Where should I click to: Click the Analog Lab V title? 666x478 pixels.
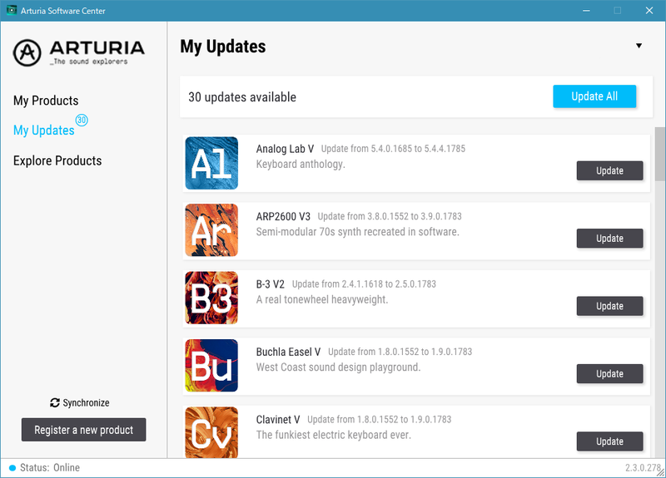point(285,149)
